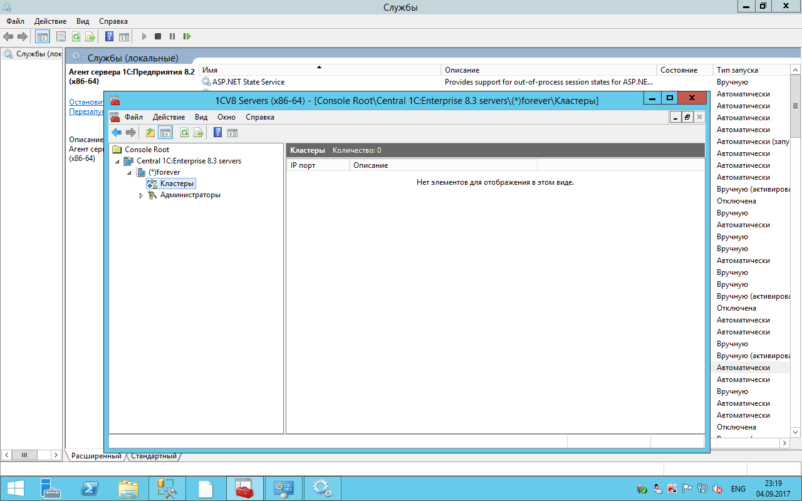Stop the selected service
This screenshot has width=802, height=501.
coord(158,36)
